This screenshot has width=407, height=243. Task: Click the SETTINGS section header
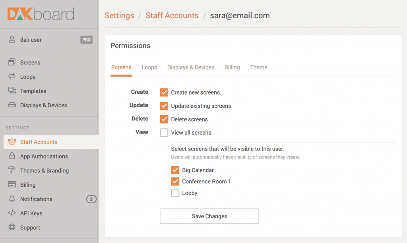click(17, 128)
